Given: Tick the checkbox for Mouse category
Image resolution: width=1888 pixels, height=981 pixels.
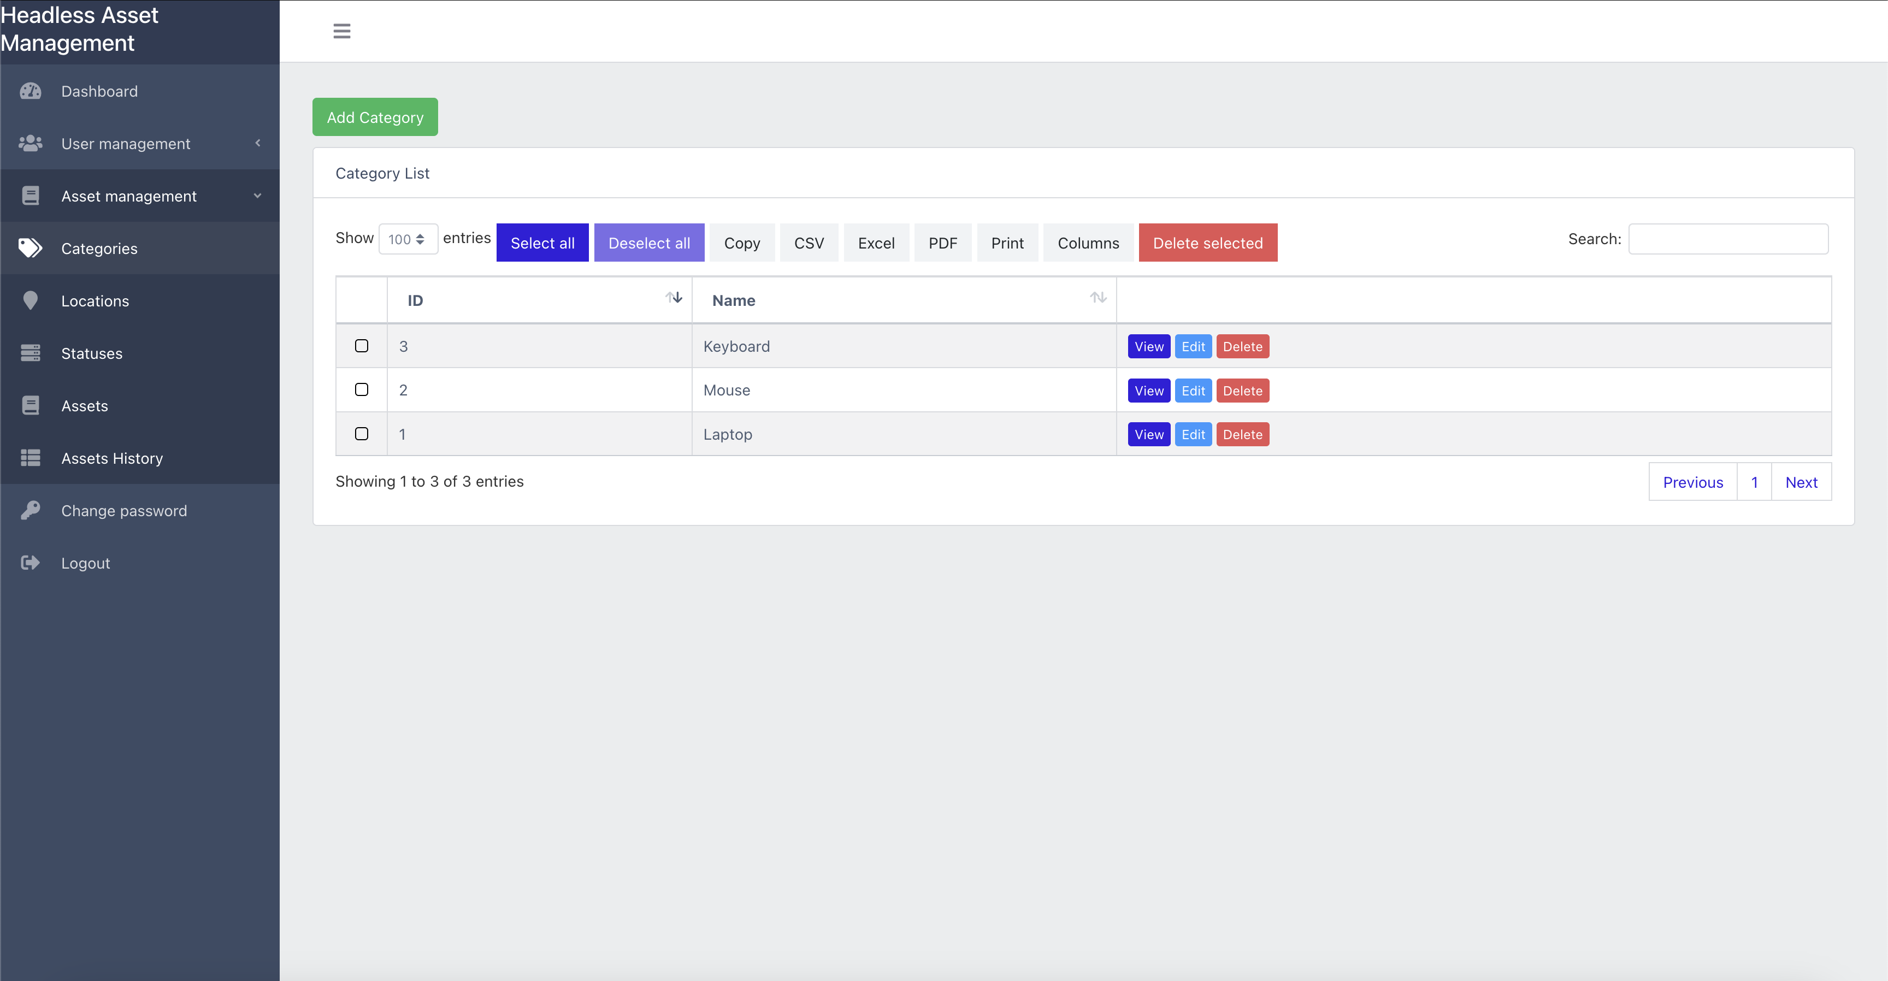Looking at the screenshot, I should [x=361, y=390].
